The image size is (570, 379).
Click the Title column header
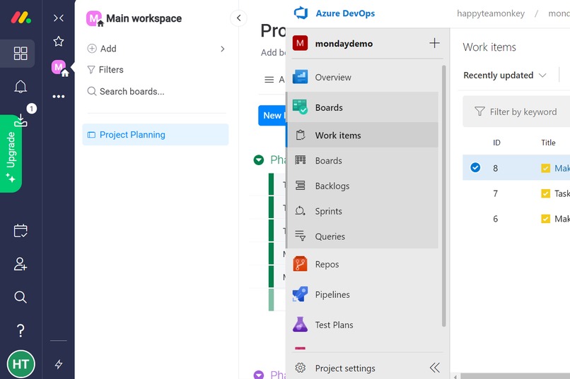coord(548,143)
